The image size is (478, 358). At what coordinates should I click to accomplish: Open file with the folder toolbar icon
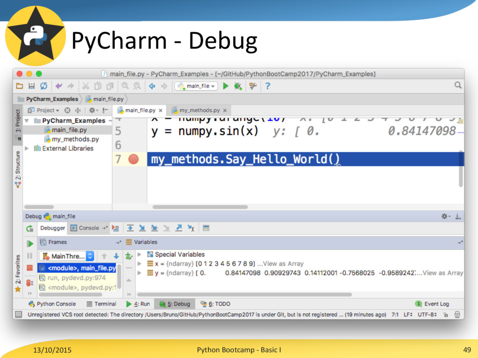[x=20, y=86]
